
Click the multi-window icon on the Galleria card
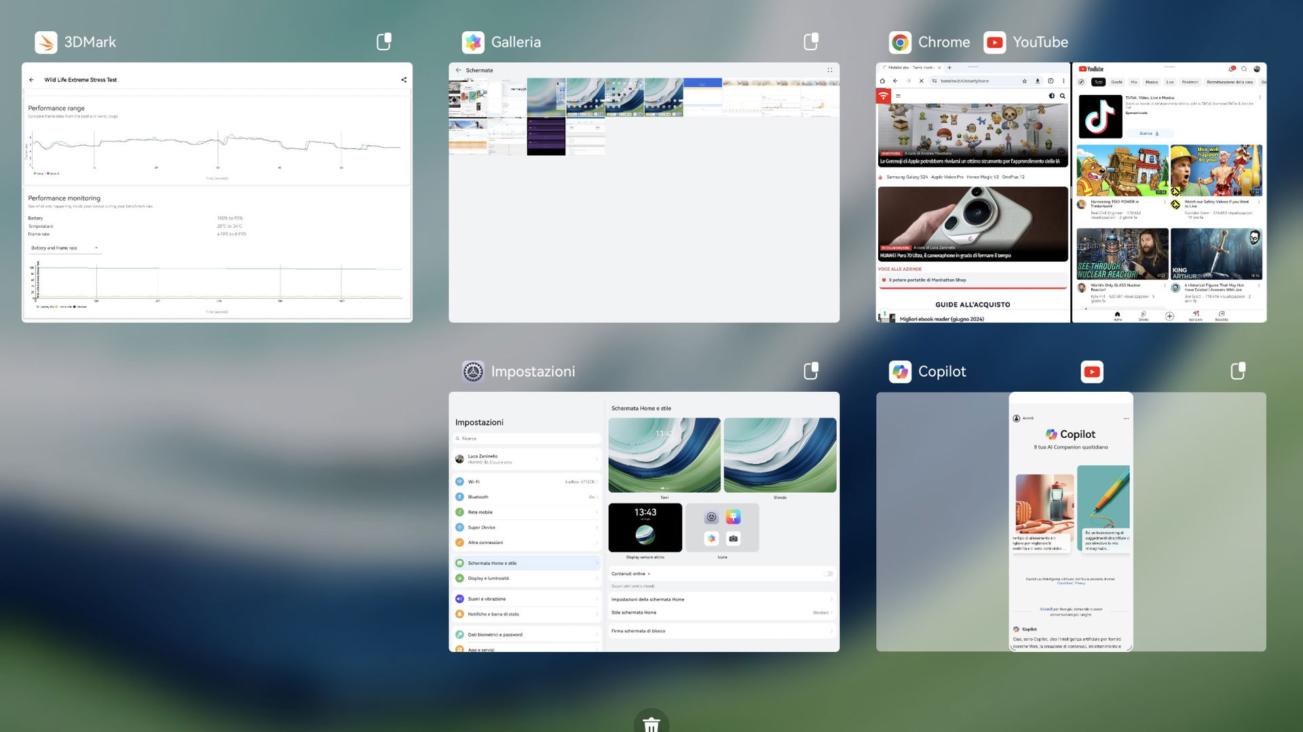click(811, 41)
